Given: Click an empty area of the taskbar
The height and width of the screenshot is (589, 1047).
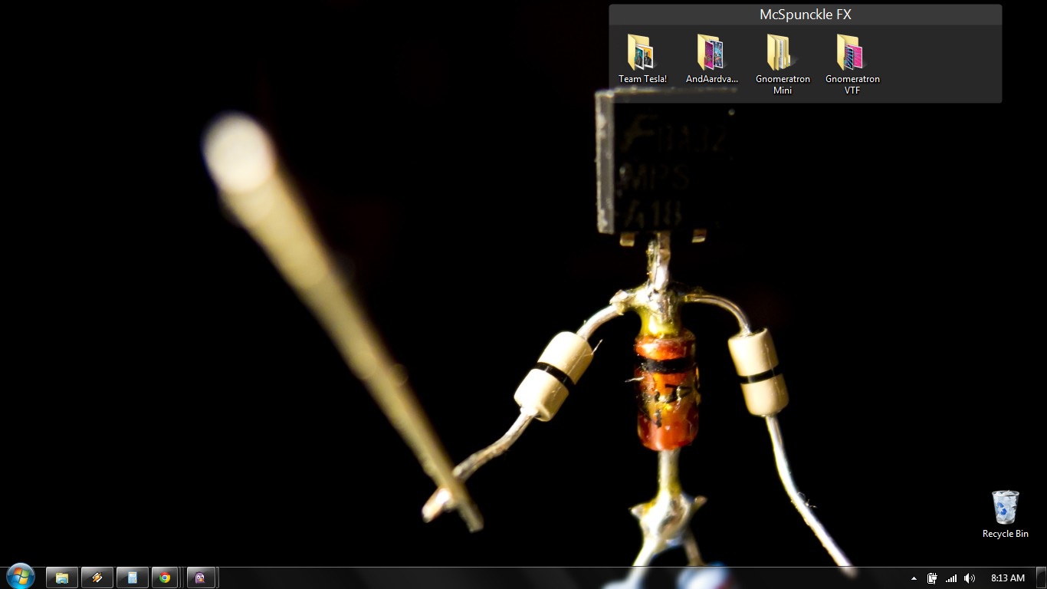Looking at the screenshot, I should 537,578.
